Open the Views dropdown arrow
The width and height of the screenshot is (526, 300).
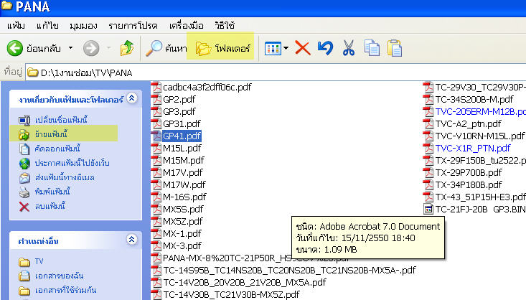[x=286, y=48]
